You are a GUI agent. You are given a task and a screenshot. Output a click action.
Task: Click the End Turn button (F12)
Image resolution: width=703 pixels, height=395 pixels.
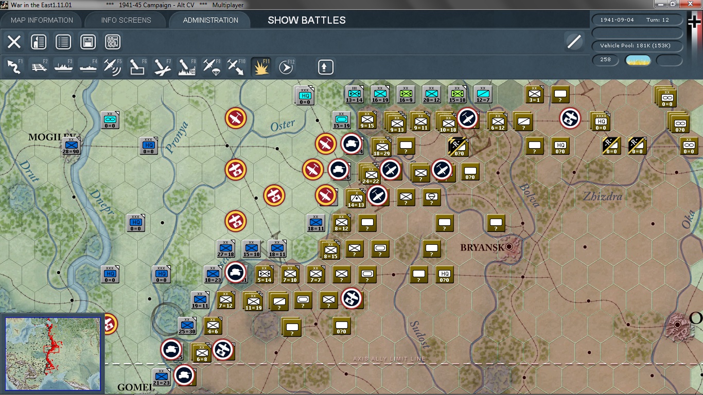coord(286,67)
